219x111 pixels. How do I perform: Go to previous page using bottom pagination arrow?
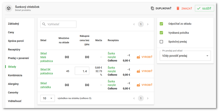pos(134,98)
